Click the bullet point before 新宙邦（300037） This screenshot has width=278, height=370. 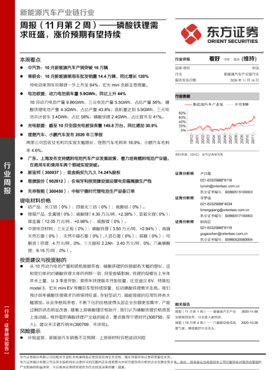coord(21,172)
